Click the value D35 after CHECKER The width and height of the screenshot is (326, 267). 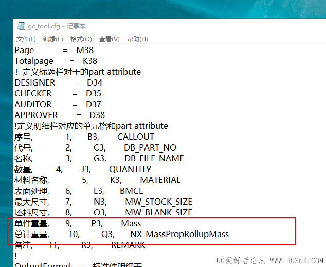pyautogui.click(x=94, y=94)
